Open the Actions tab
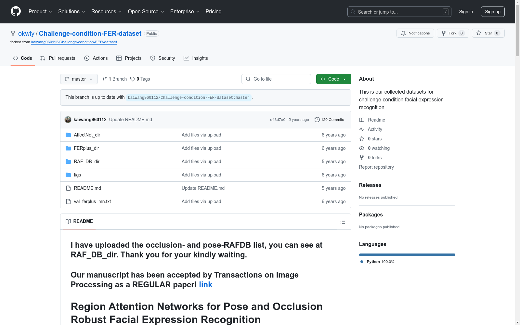The image size is (520, 325). 96,58
